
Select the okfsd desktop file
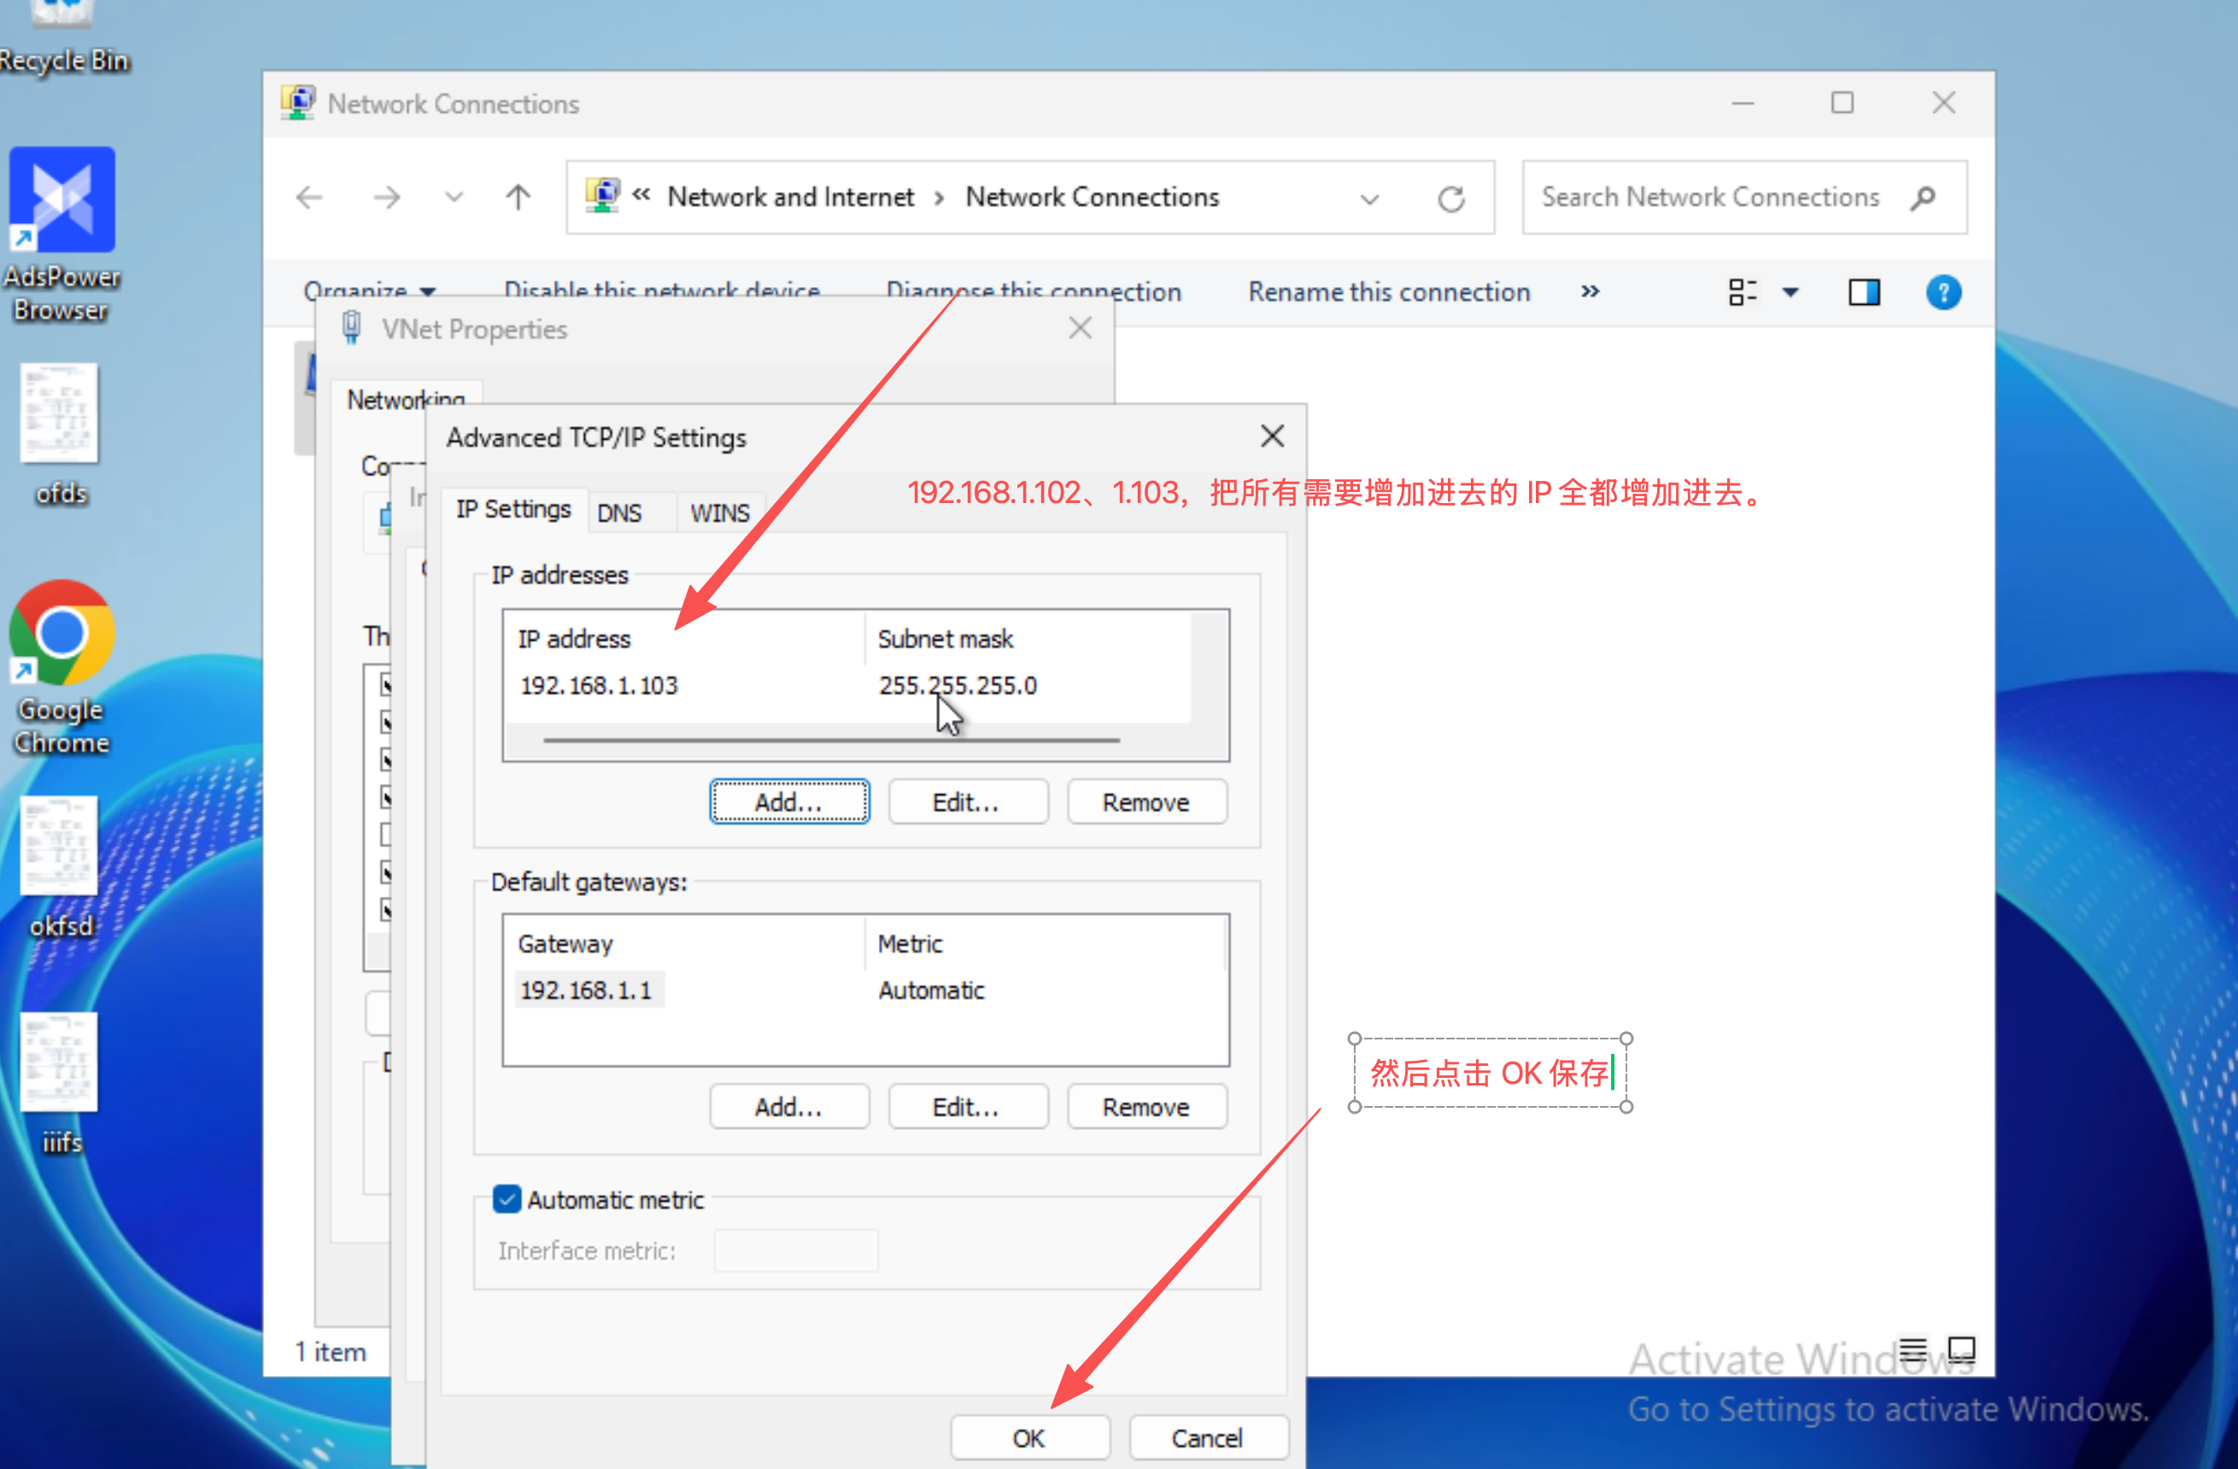(x=60, y=867)
